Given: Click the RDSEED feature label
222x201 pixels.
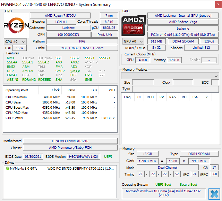Looking at the screenshot, I should (x=45, y=80).
